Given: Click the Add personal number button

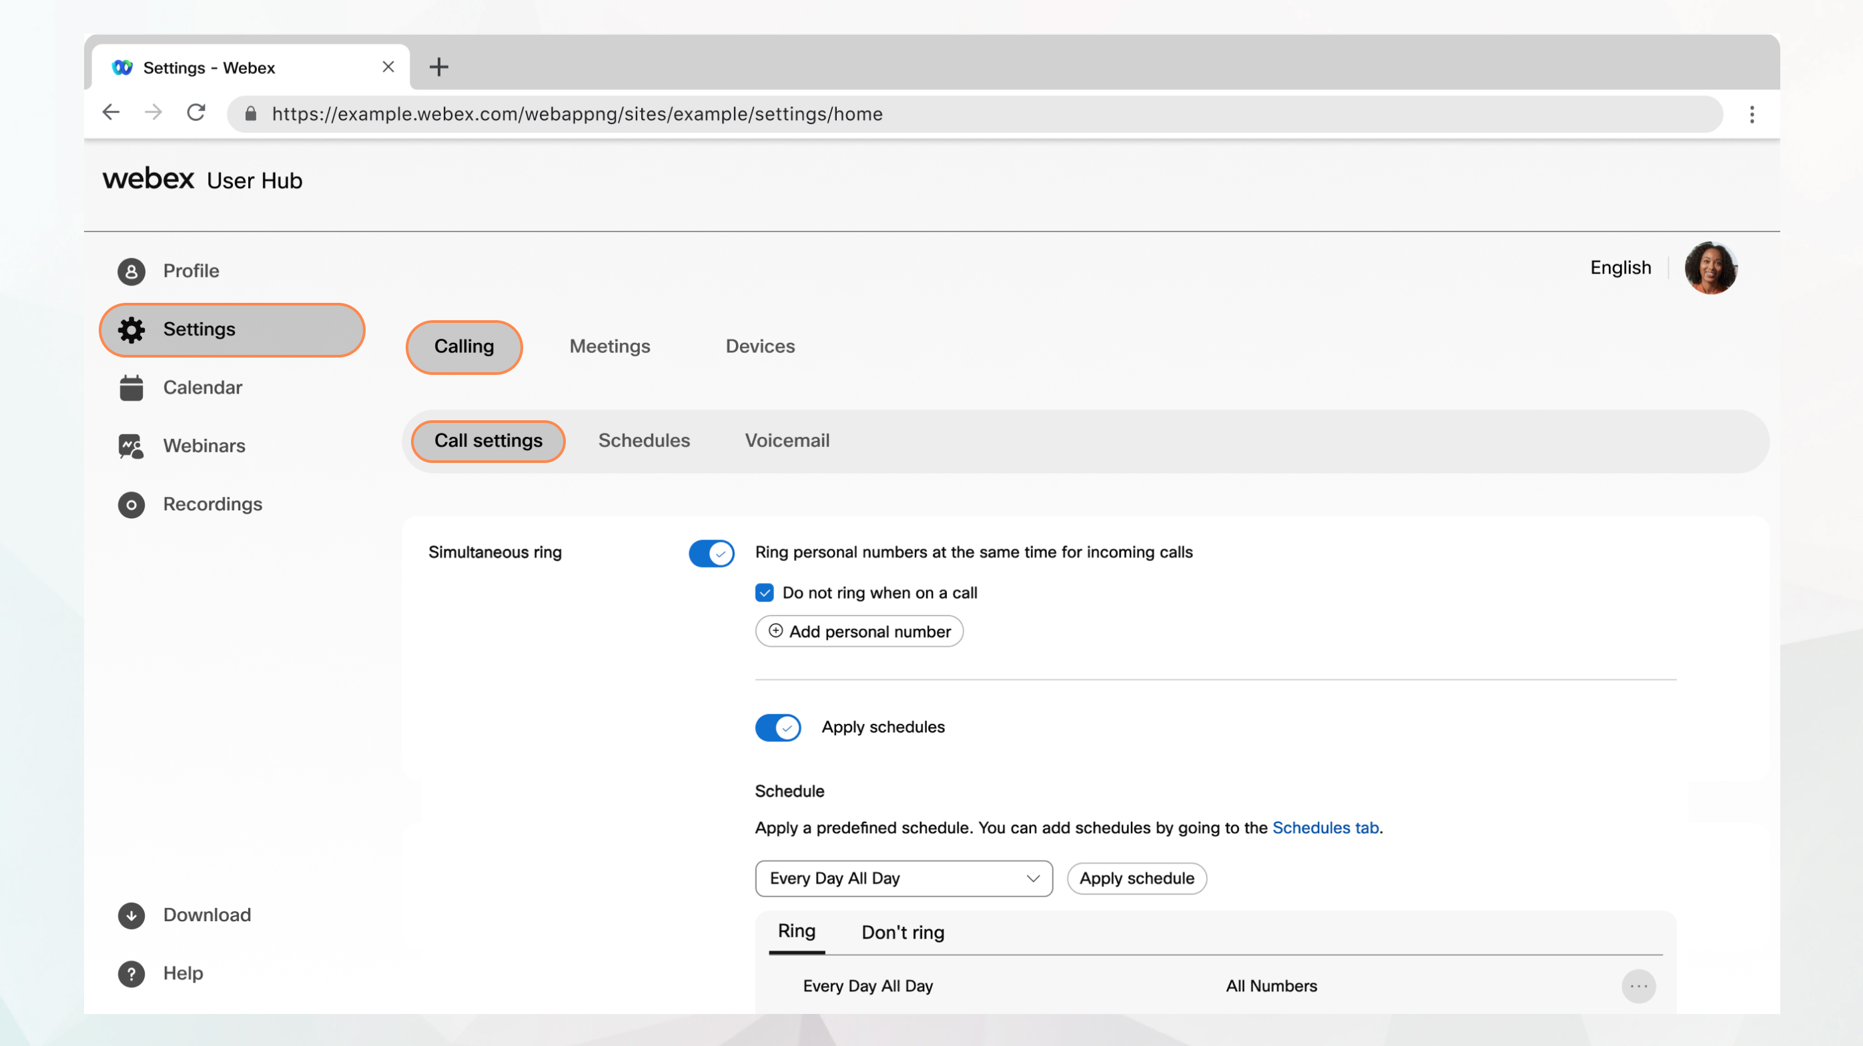Looking at the screenshot, I should click(x=859, y=630).
